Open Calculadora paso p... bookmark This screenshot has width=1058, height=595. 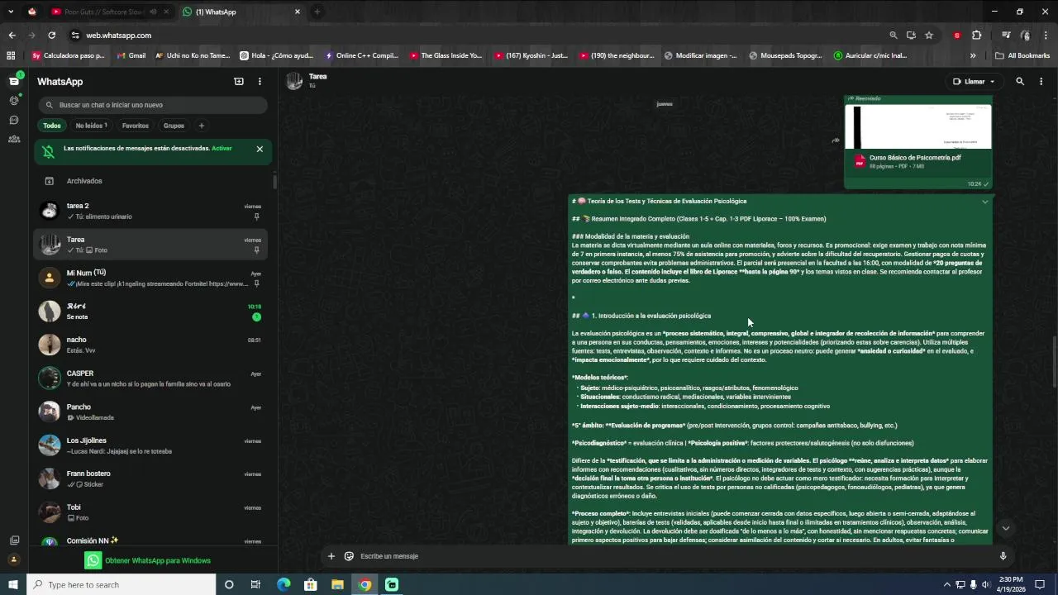click(68, 56)
